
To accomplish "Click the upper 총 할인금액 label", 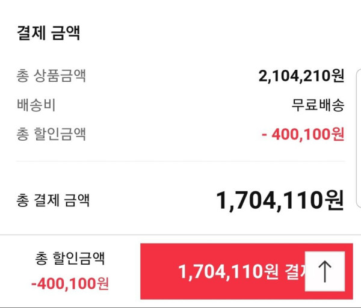I will (51, 134).
